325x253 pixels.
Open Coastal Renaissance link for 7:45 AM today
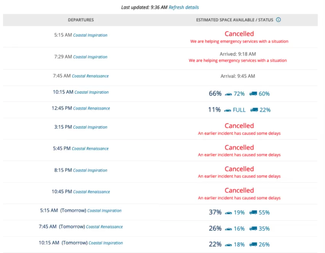click(90, 76)
